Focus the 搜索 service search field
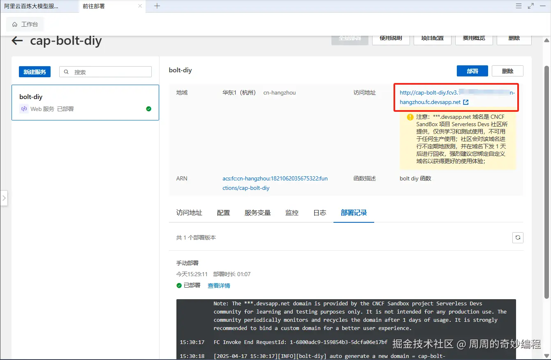The height and width of the screenshot is (360, 551). tap(106, 72)
